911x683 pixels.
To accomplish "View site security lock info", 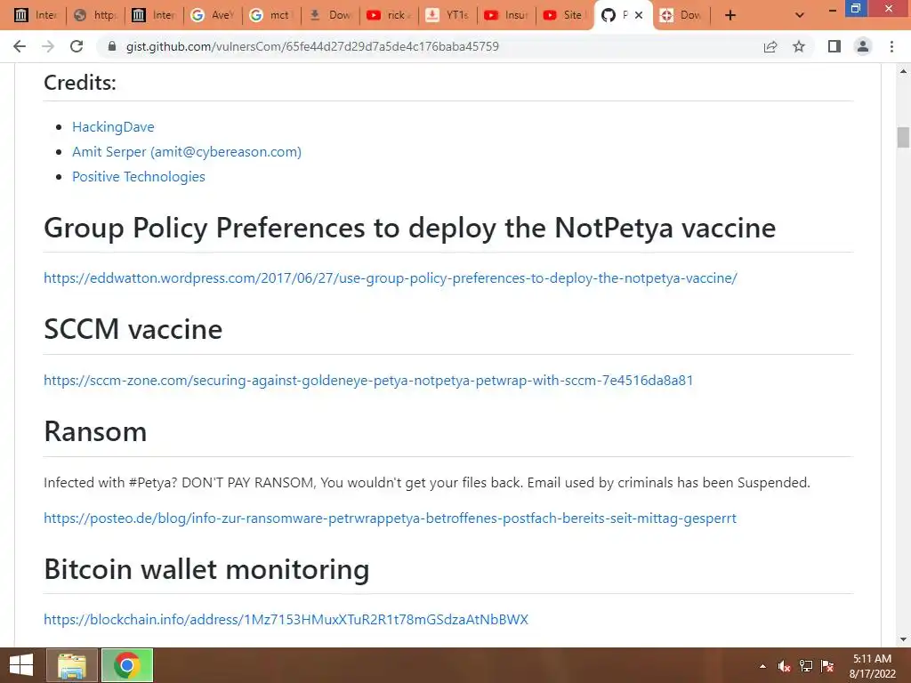I will click(x=111, y=46).
